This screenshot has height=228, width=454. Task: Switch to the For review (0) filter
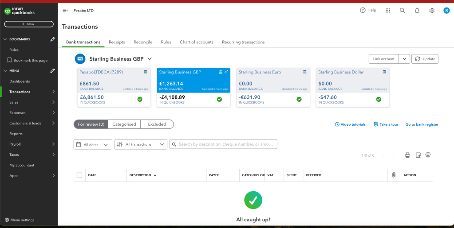pos(91,124)
